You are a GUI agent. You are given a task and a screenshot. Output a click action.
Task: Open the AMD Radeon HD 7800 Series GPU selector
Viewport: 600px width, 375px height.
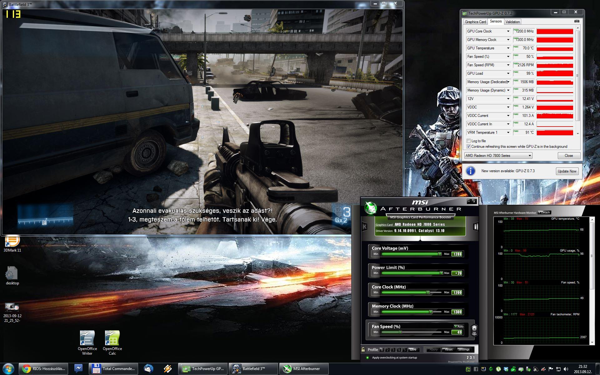point(498,156)
